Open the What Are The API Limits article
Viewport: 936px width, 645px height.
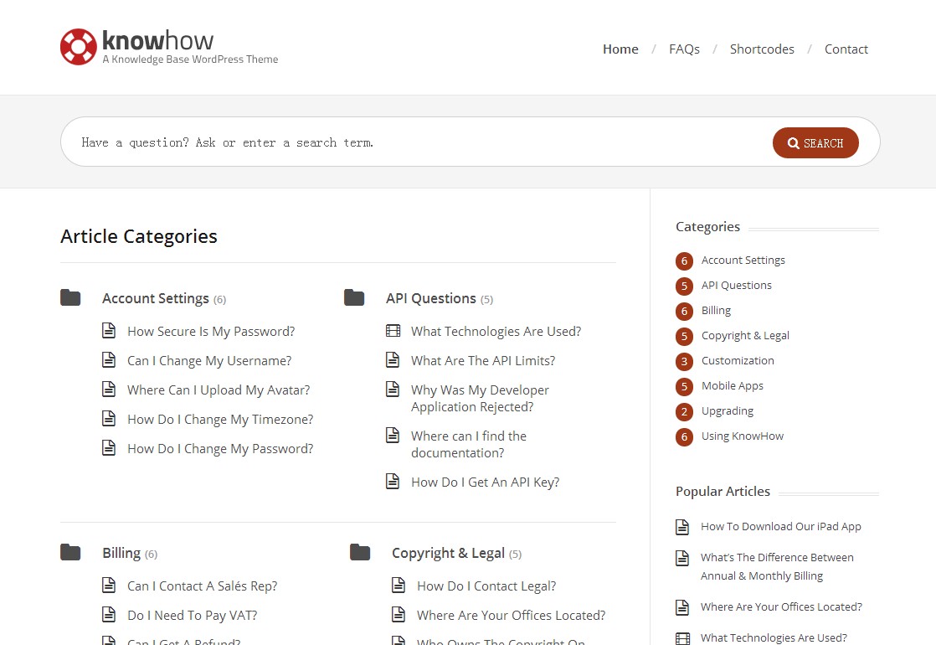tap(483, 361)
